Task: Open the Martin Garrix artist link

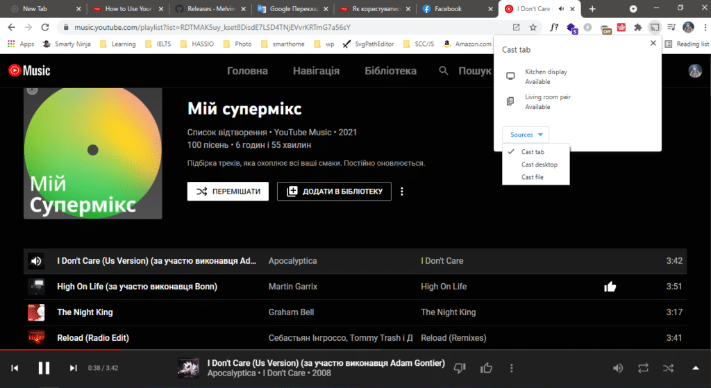Action: coord(293,287)
